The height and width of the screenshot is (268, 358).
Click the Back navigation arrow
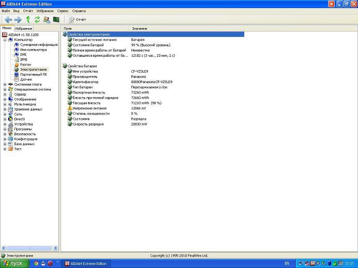[8, 19]
